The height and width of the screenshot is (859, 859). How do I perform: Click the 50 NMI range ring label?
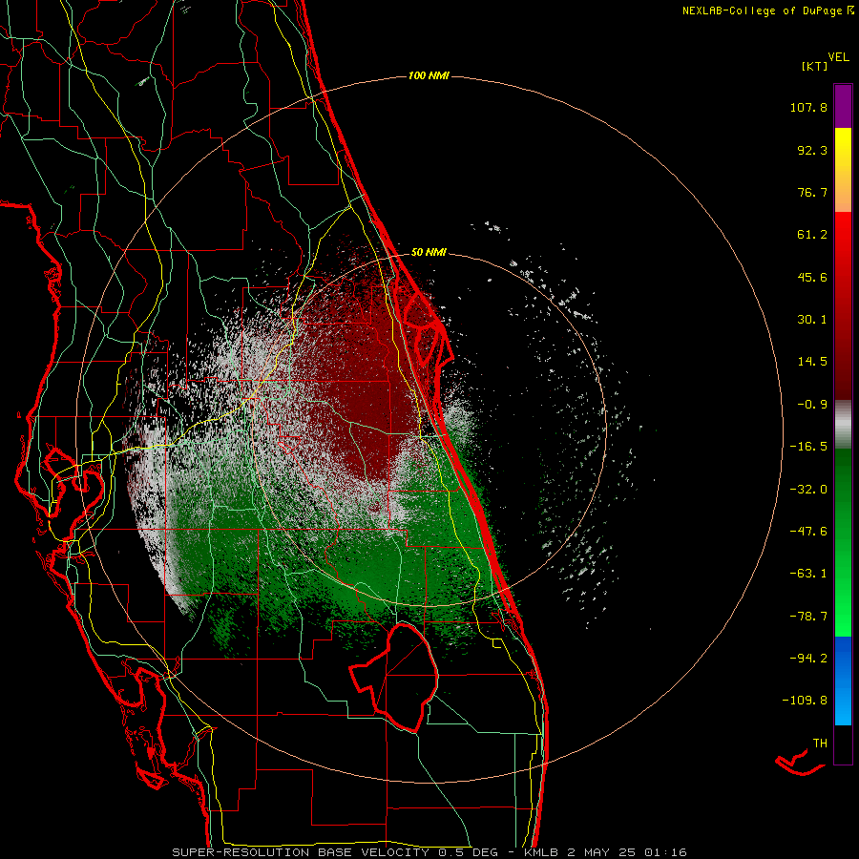(x=429, y=252)
